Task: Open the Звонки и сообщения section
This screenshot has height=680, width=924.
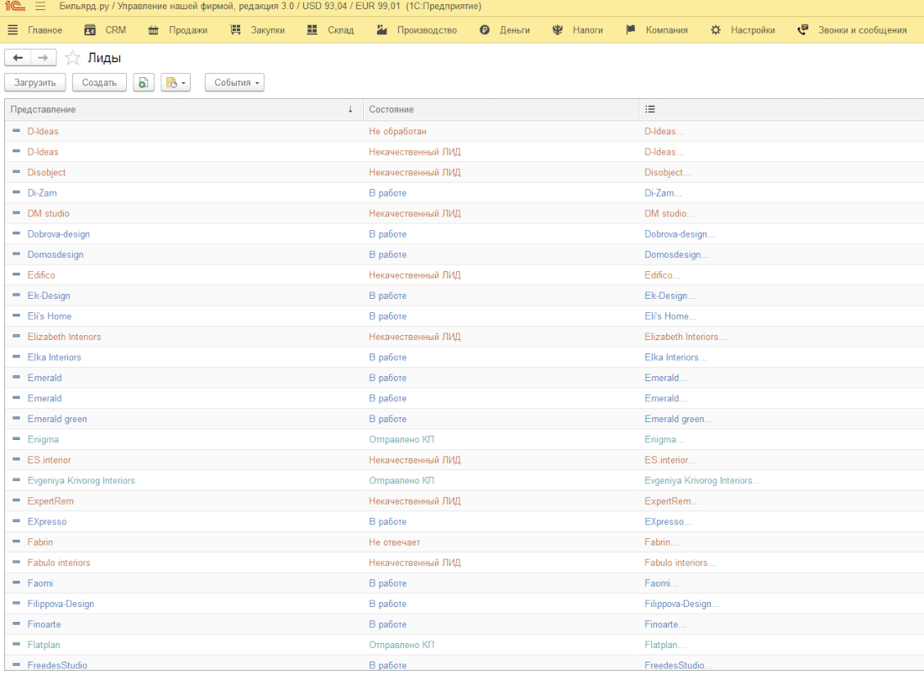Action: pyautogui.click(x=852, y=30)
